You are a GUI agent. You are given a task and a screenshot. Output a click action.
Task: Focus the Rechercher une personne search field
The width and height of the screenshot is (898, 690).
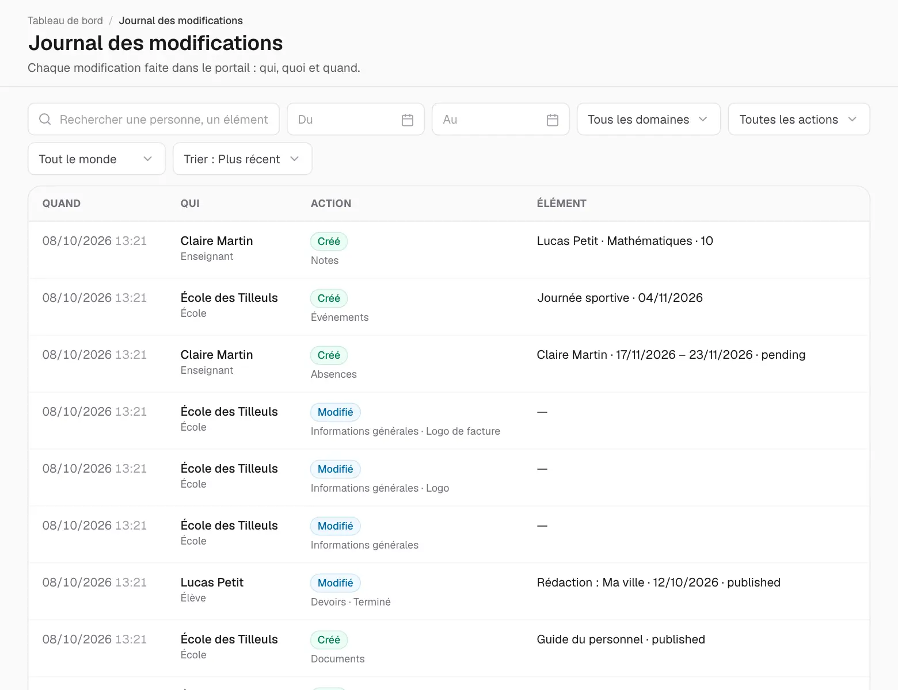[x=154, y=119]
